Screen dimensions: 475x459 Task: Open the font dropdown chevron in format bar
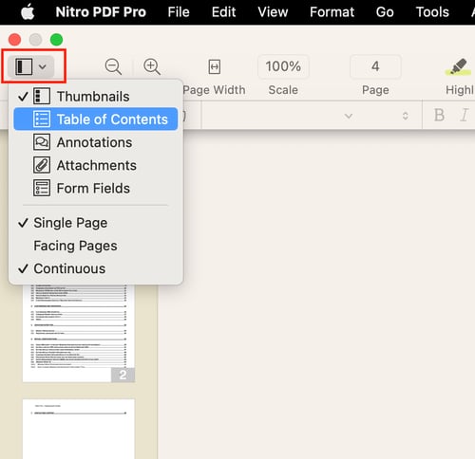[x=349, y=116]
